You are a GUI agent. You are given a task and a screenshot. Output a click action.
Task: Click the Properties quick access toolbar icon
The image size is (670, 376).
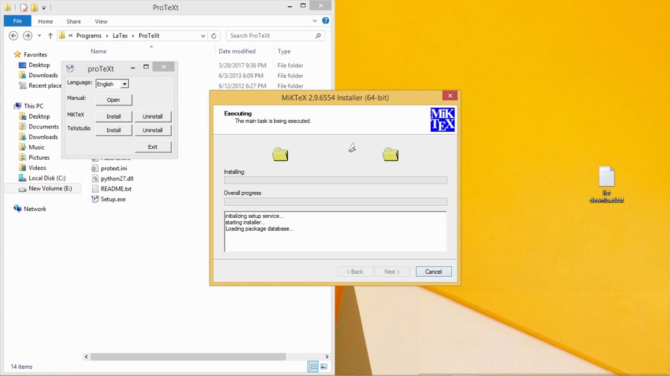[x=24, y=7]
